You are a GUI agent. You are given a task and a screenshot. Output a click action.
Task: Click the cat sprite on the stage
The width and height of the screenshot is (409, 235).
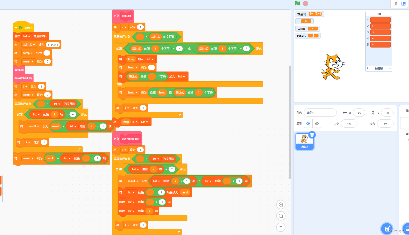pyautogui.click(x=332, y=67)
